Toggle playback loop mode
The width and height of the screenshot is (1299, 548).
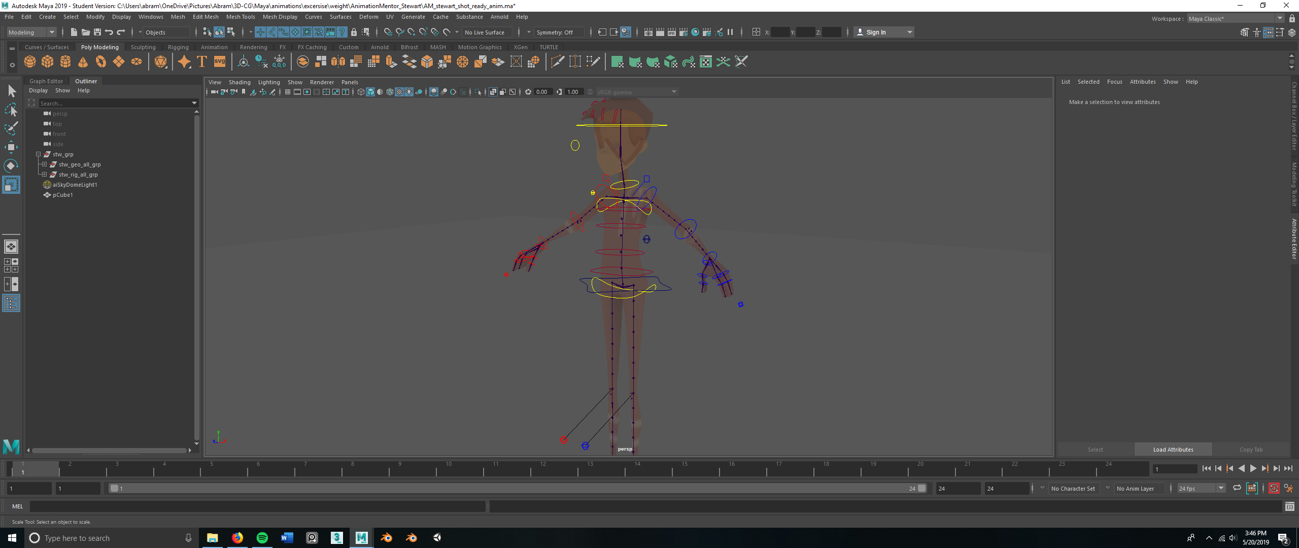tap(1237, 488)
